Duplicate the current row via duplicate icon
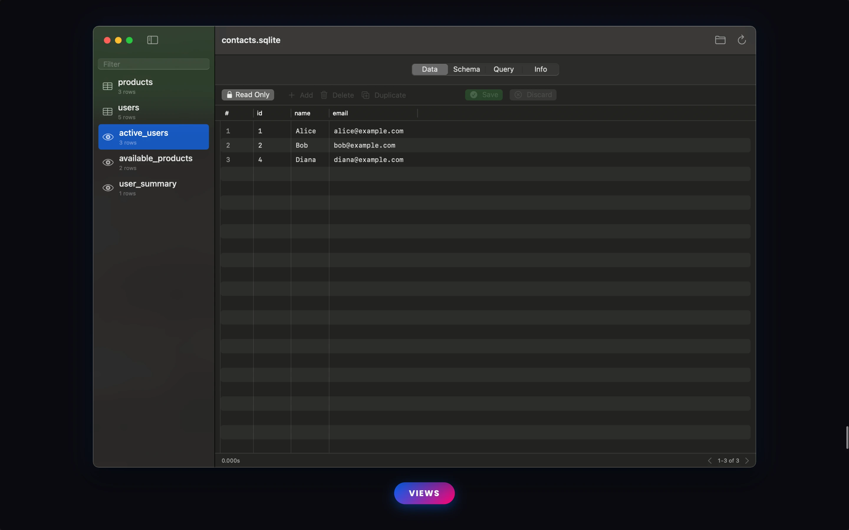This screenshot has width=849, height=530. [366, 95]
